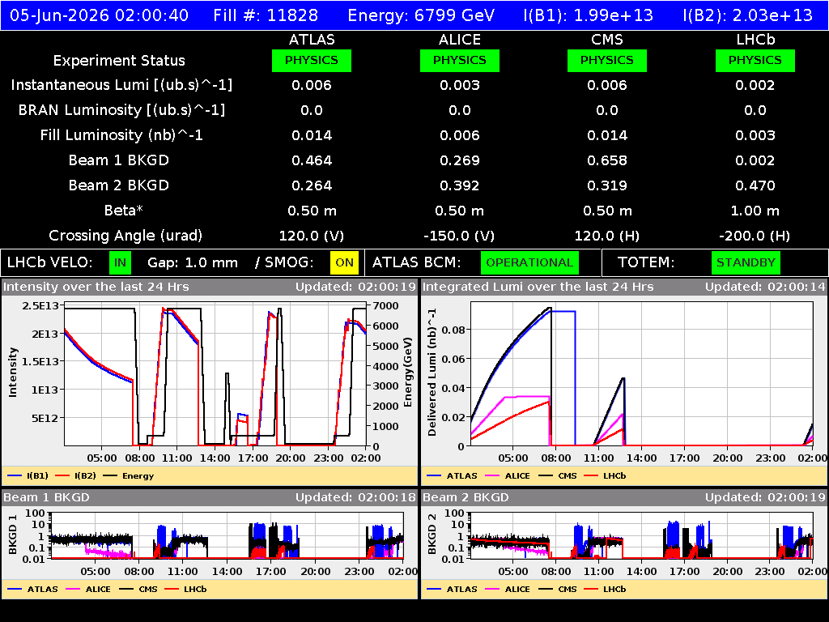Click LHCb legend entry in Beam 1 BKGD chart

point(185,589)
